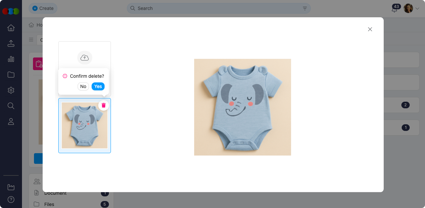The image size is (425, 208).
Task: Click the large elephant onesie preview image
Action: [242, 107]
